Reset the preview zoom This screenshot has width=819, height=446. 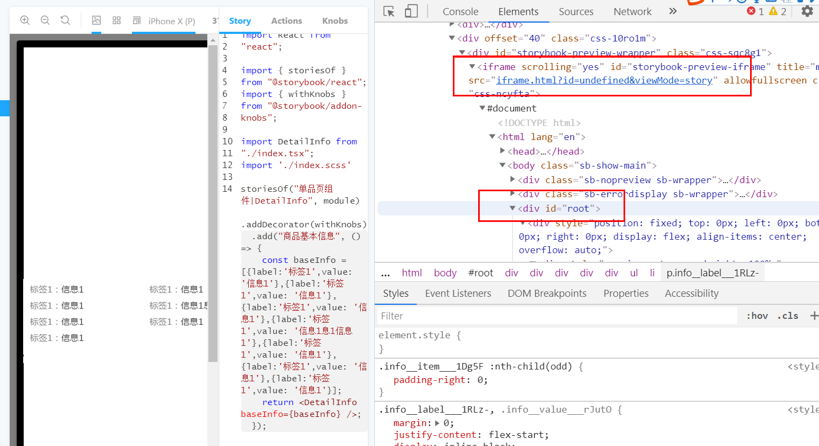coord(65,20)
